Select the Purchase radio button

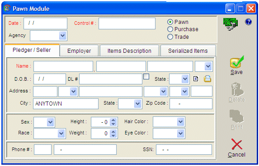tap(170, 29)
